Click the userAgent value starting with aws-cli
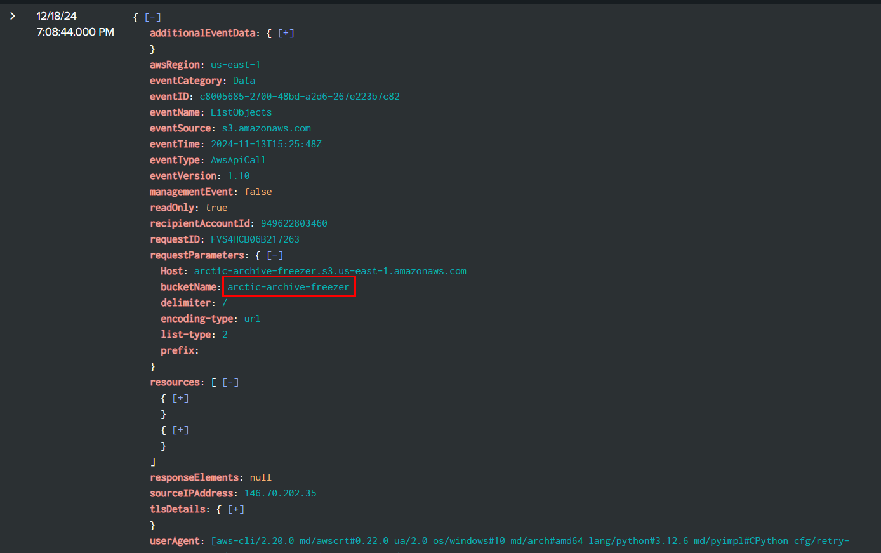This screenshot has width=881, height=553. coord(530,541)
